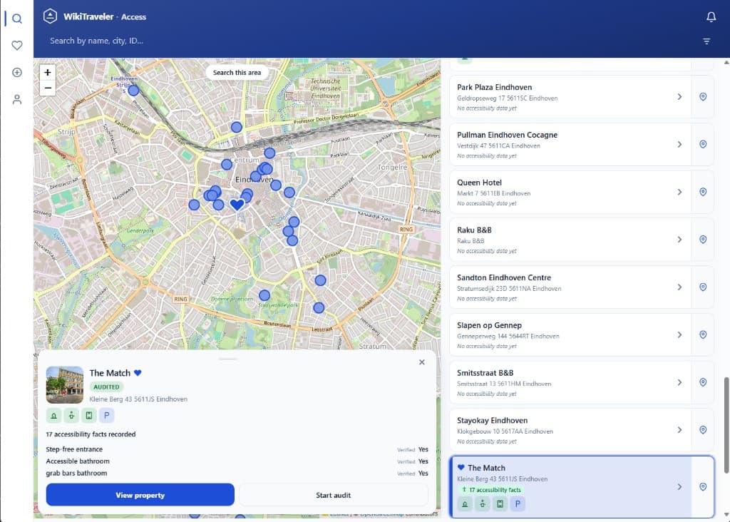This screenshot has height=522, width=730.
Task: Click The Match property thumbnail photo
Action: coord(65,384)
